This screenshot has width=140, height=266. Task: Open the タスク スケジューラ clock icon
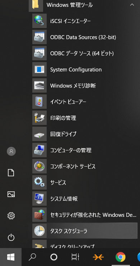click(x=39, y=231)
